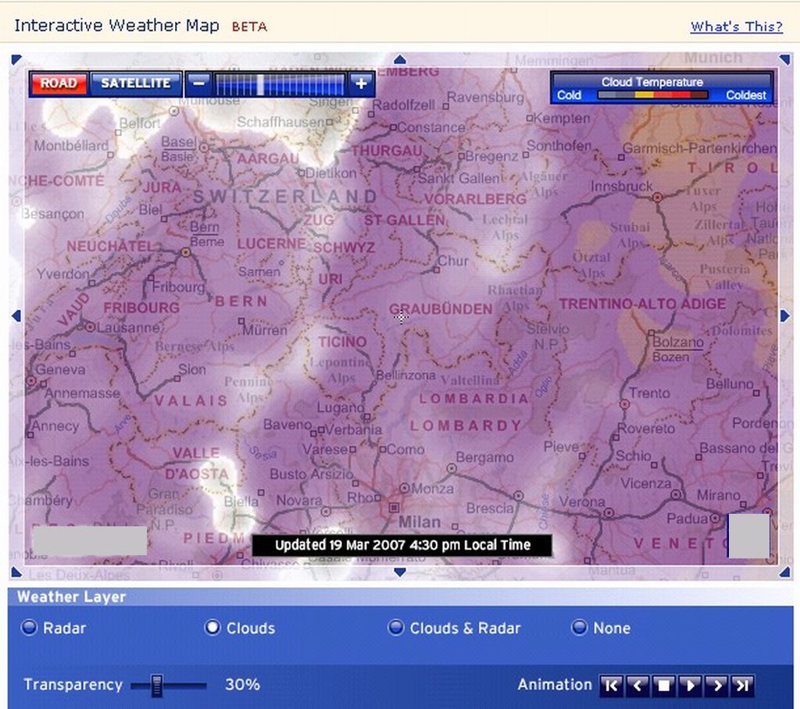
Task: Click the zoom in plus button
Action: [360, 84]
